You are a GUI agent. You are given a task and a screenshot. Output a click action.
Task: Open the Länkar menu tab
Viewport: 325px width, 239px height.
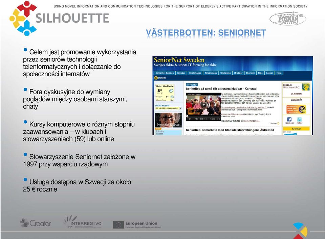pyautogui.click(x=269, y=73)
